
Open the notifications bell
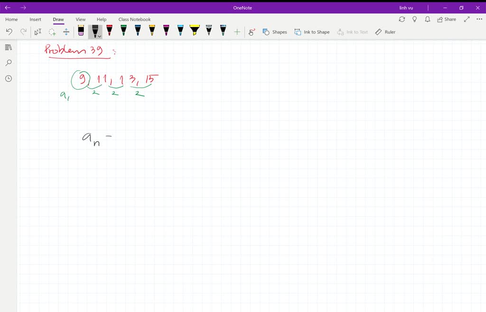tap(427, 19)
